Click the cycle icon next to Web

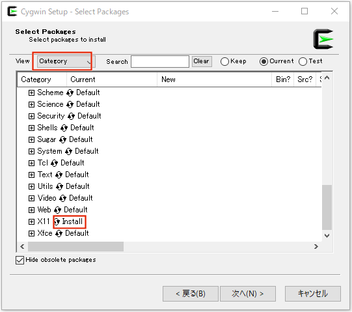point(57,210)
